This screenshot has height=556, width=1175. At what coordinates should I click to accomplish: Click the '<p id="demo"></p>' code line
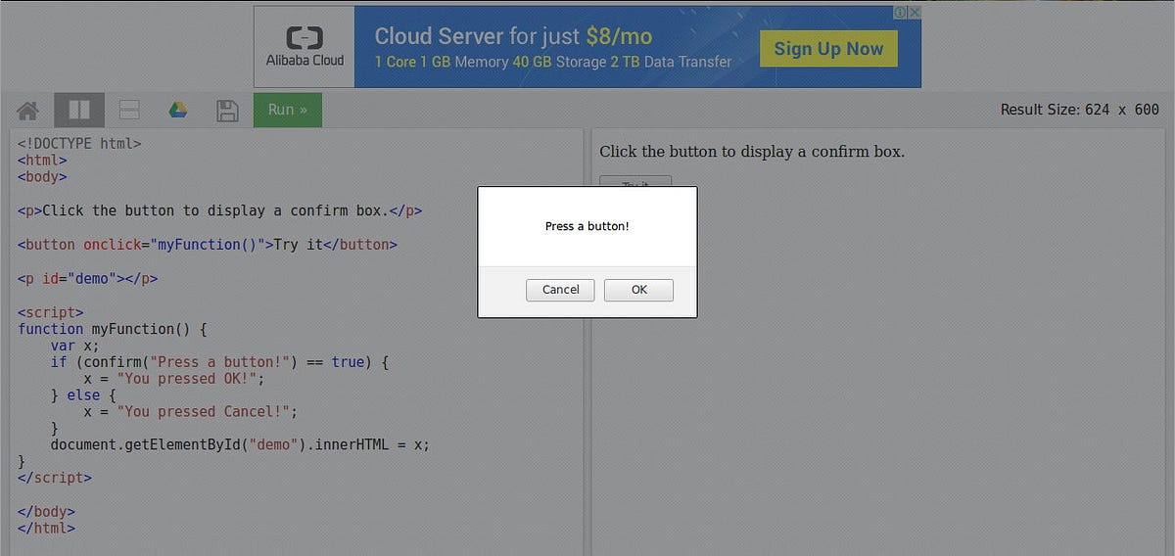[x=87, y=279]
